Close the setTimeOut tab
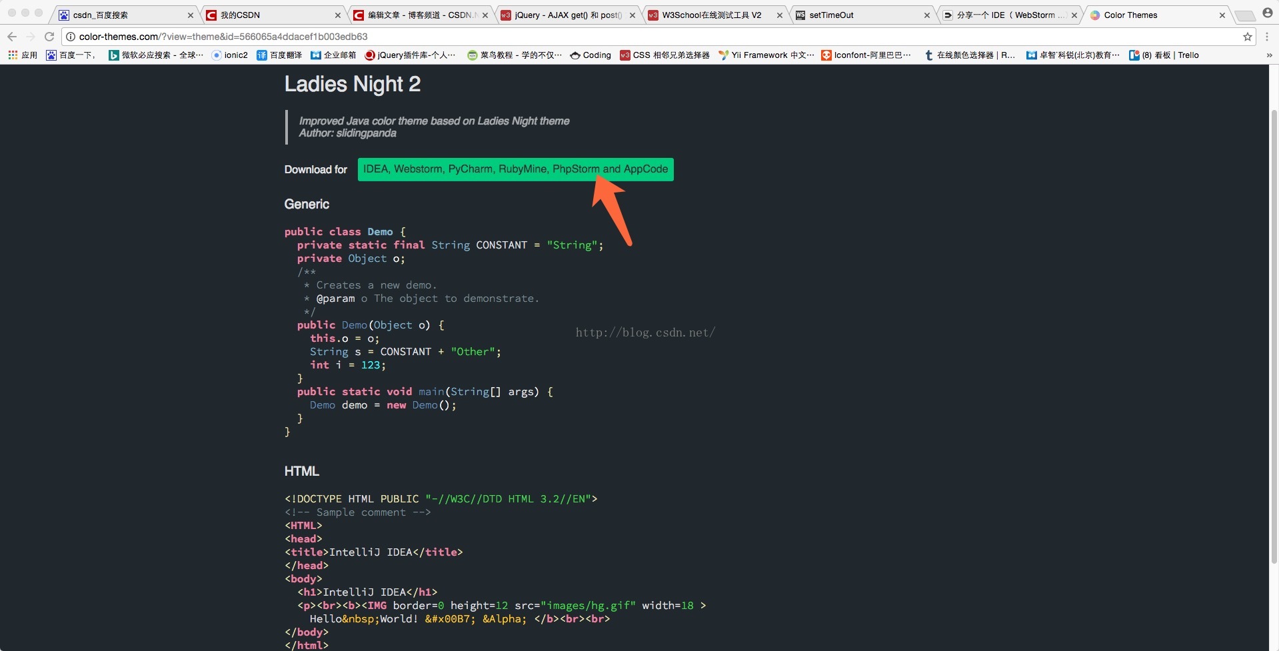1279x651 pixels. click(x=927, y=15)
